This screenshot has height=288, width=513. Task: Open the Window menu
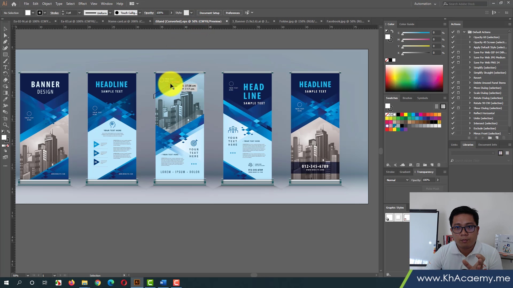107,4
